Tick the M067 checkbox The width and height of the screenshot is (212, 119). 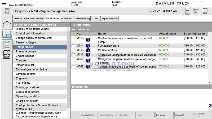73,67
